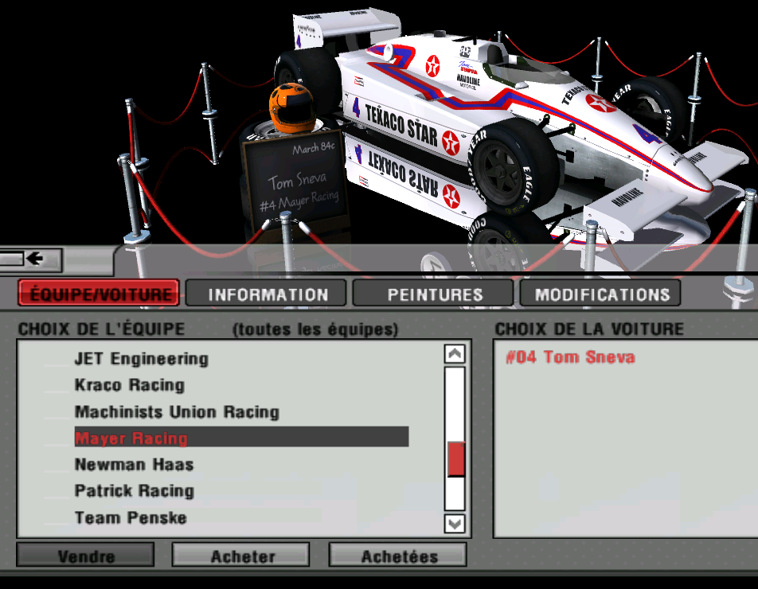
Task: Choose Kraco Racing in team list
Action: [130, 385]
